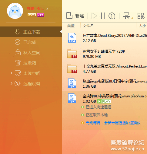
Task: Open the grid view icon in toolbar
Action: pyautogui.click(x=141, y=16)
